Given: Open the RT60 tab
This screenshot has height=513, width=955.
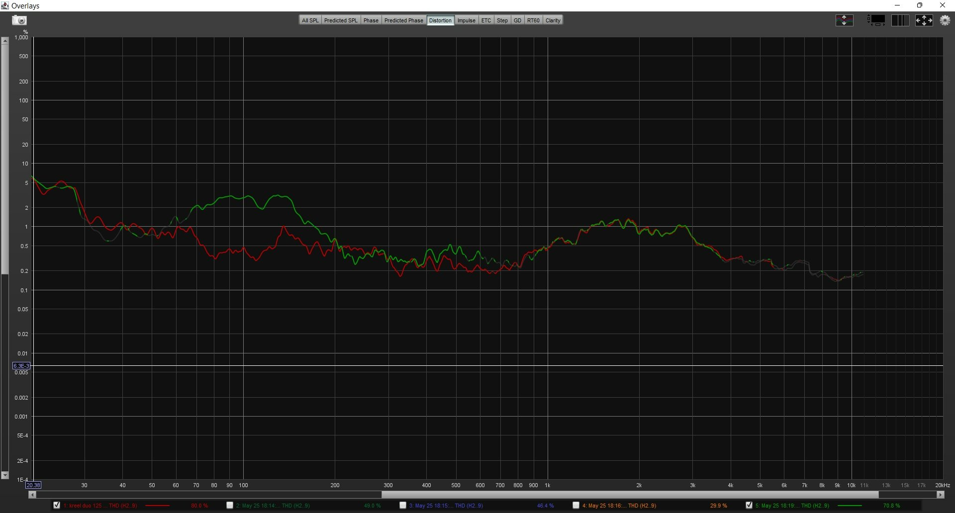Looking at the screenshot, I should point(533,20).
